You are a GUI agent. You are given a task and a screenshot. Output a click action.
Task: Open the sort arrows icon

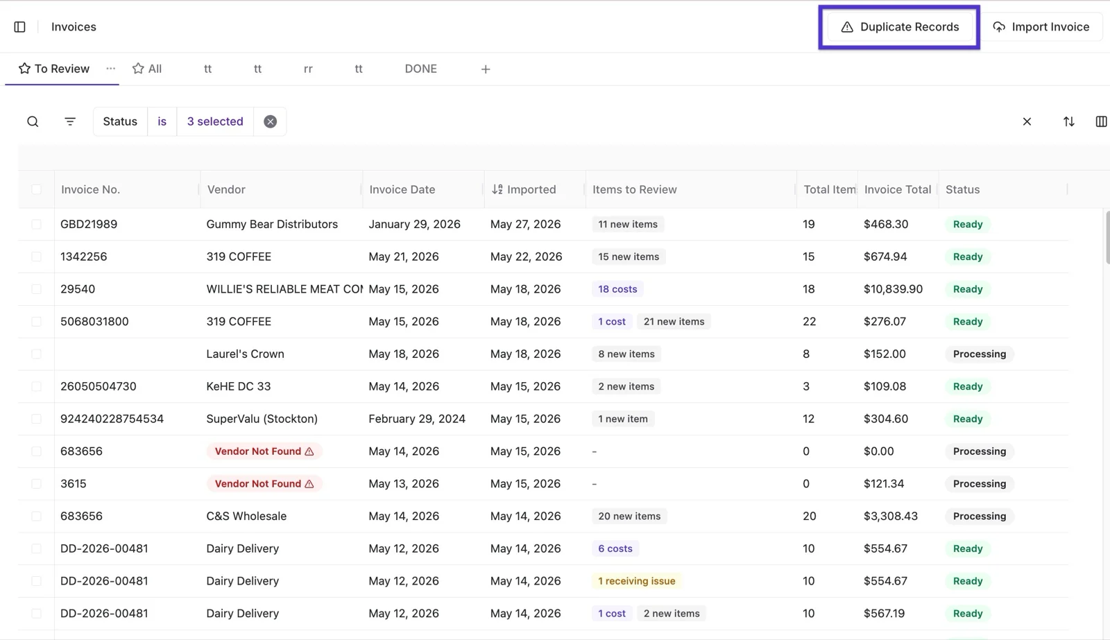[1068, 121]
